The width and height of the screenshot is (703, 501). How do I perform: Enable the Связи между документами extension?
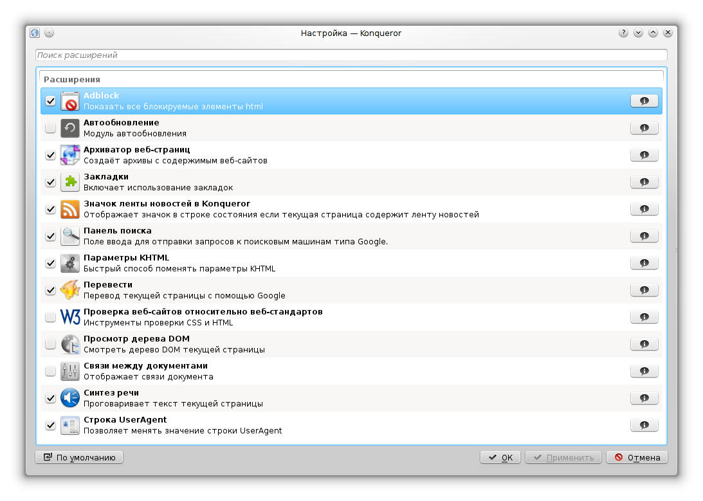[x=50, y=370]
